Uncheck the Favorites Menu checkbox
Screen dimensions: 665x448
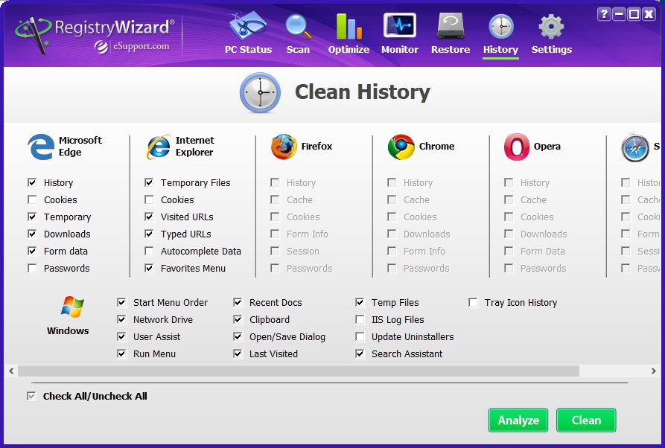149,268
